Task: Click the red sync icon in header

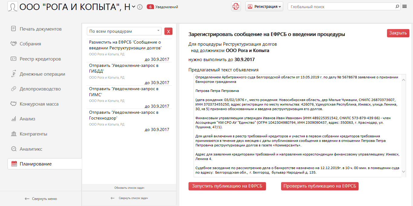Action: point(236,7)
